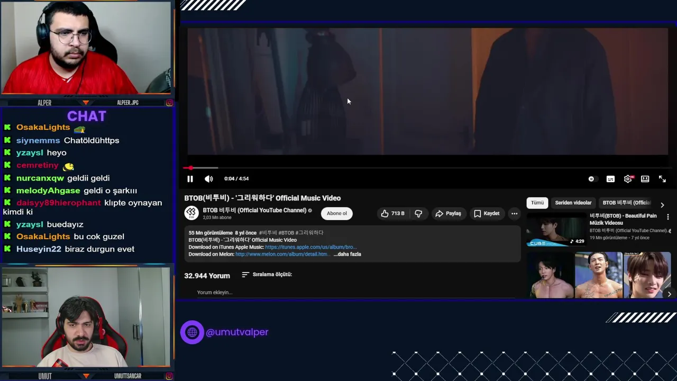The image size is (677, 381).
Task: Select the BTOB Official filter chip
Action: click(626, 203)
